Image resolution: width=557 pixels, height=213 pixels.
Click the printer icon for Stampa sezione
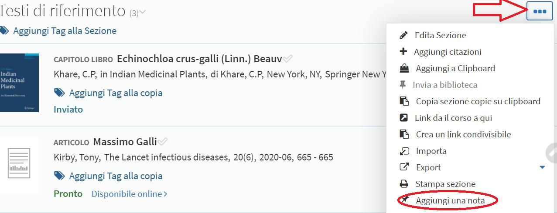(x=404, y=184)
